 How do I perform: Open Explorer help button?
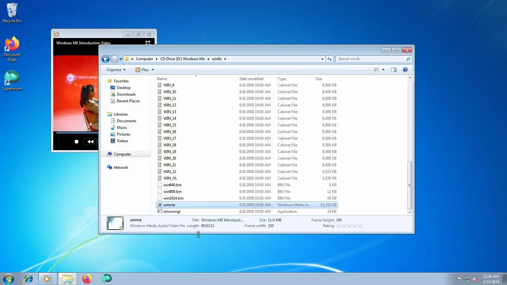405,70
